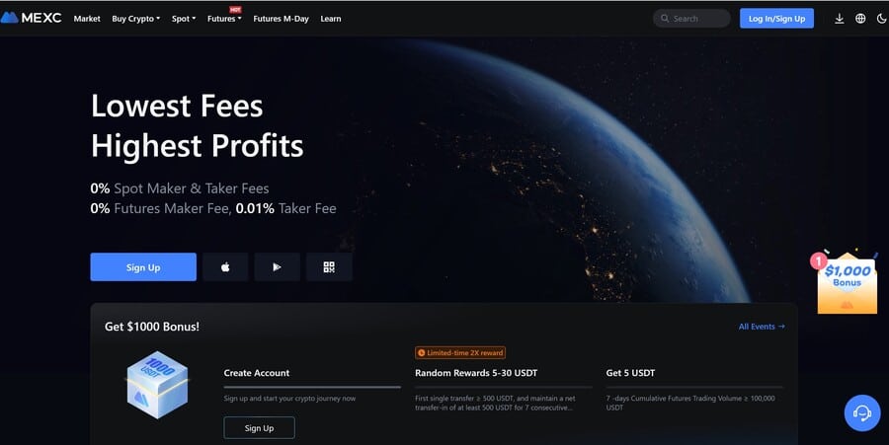Toggle dark mode moon icon
This screenshot has height=445, width=889.
coord(881,19)
